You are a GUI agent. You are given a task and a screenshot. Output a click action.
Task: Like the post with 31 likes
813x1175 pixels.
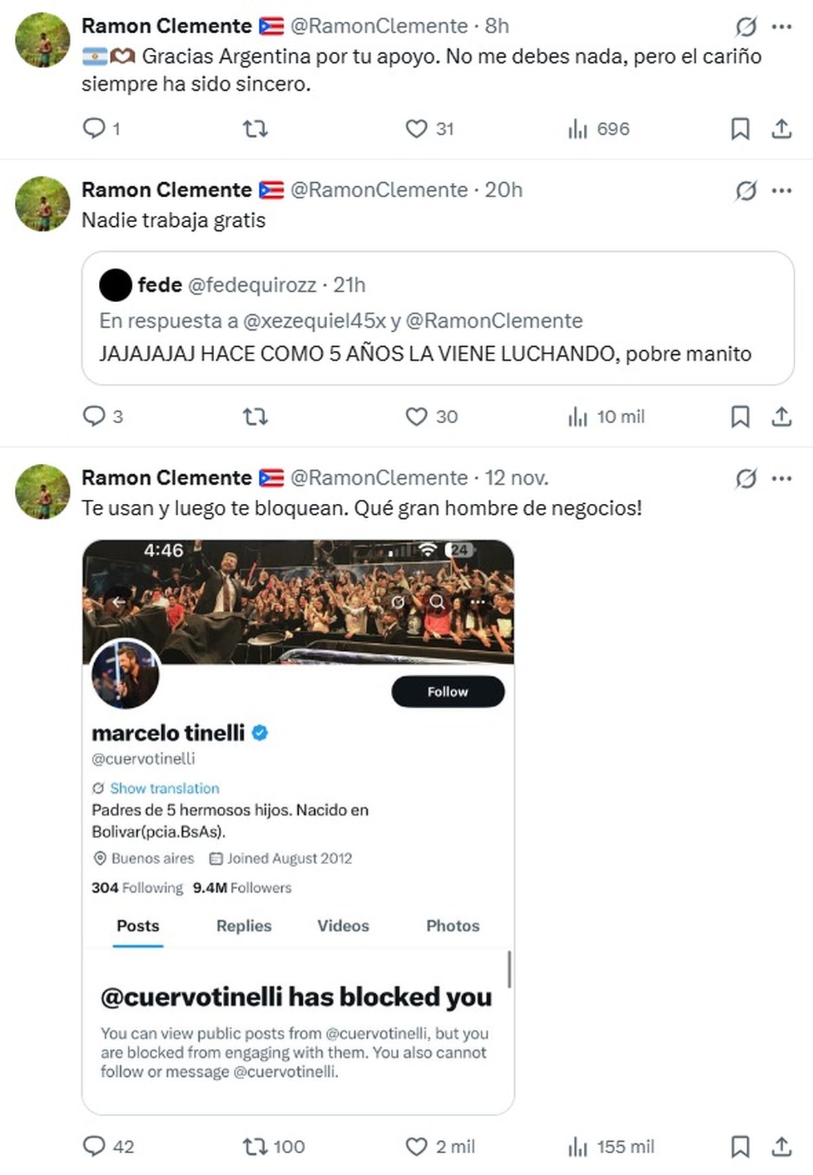coord(416,128)
